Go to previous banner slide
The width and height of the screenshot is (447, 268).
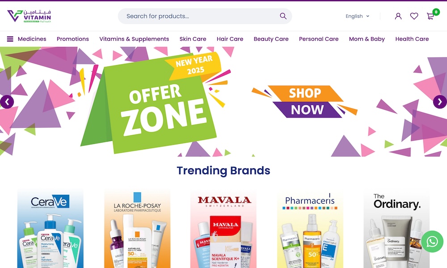click(x=7, y=102)
